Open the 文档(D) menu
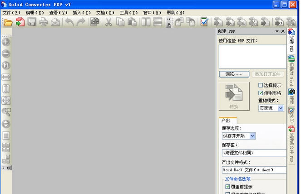This screenshot has width=301, height=194. click(x=105, y=13)
